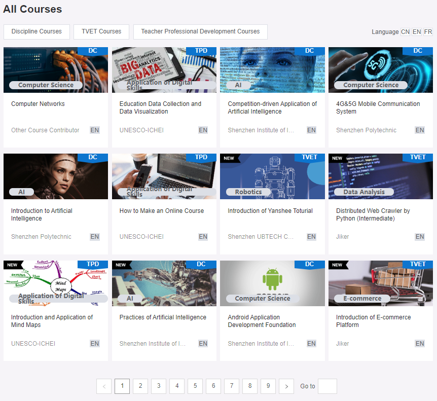Navigate to page 9
Screen dimensions: 437x401
tap(268, 386)
